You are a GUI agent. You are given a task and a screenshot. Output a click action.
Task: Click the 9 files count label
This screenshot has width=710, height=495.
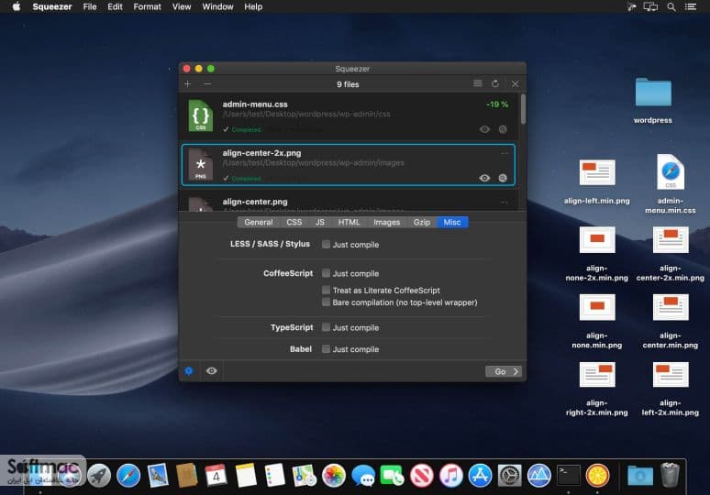348,84
